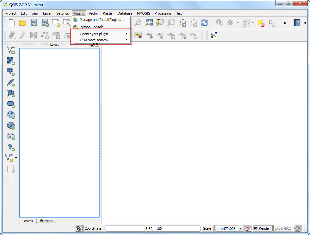Image resolution: width=310 pixels, height=235 pixels.
Task: Open the Database menu
Action: (x=125, y=13)
